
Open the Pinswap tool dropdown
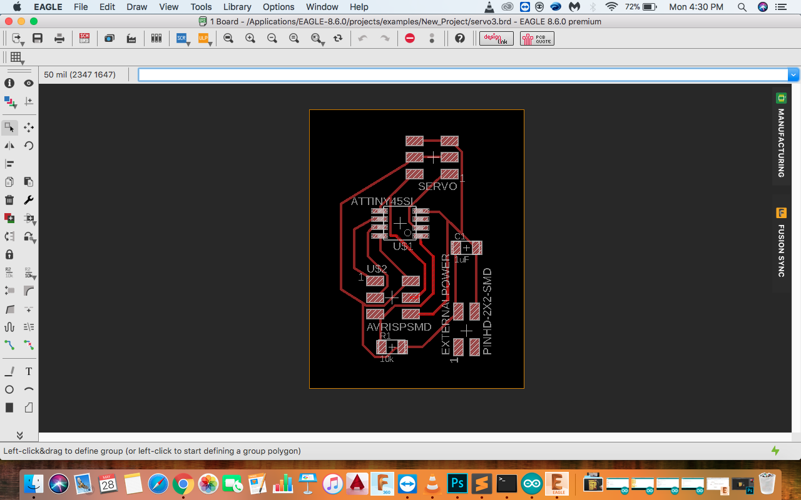pos(29,219)
